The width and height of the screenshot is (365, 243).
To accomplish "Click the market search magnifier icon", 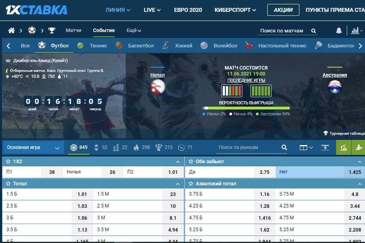I will pos(284,147).
